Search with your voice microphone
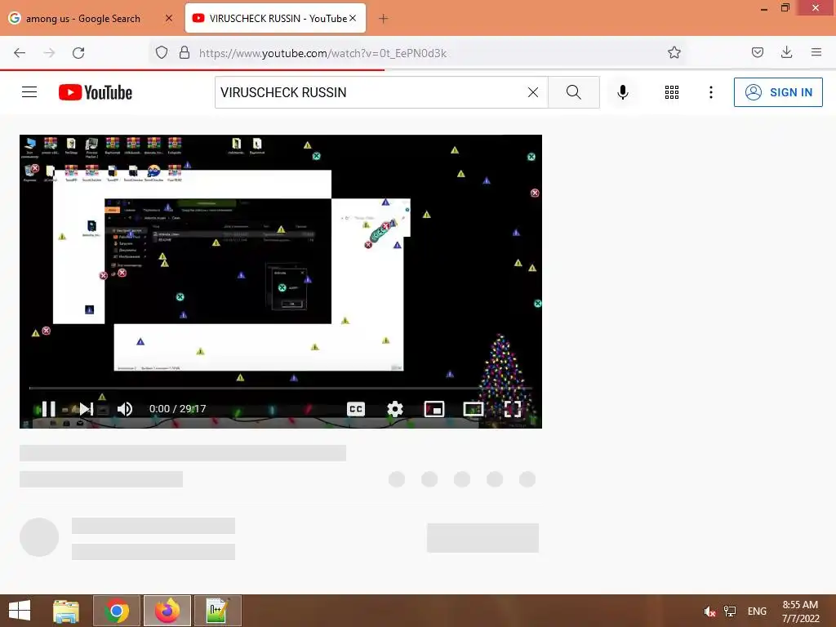The image size is (836, 627). pos(622,92)
